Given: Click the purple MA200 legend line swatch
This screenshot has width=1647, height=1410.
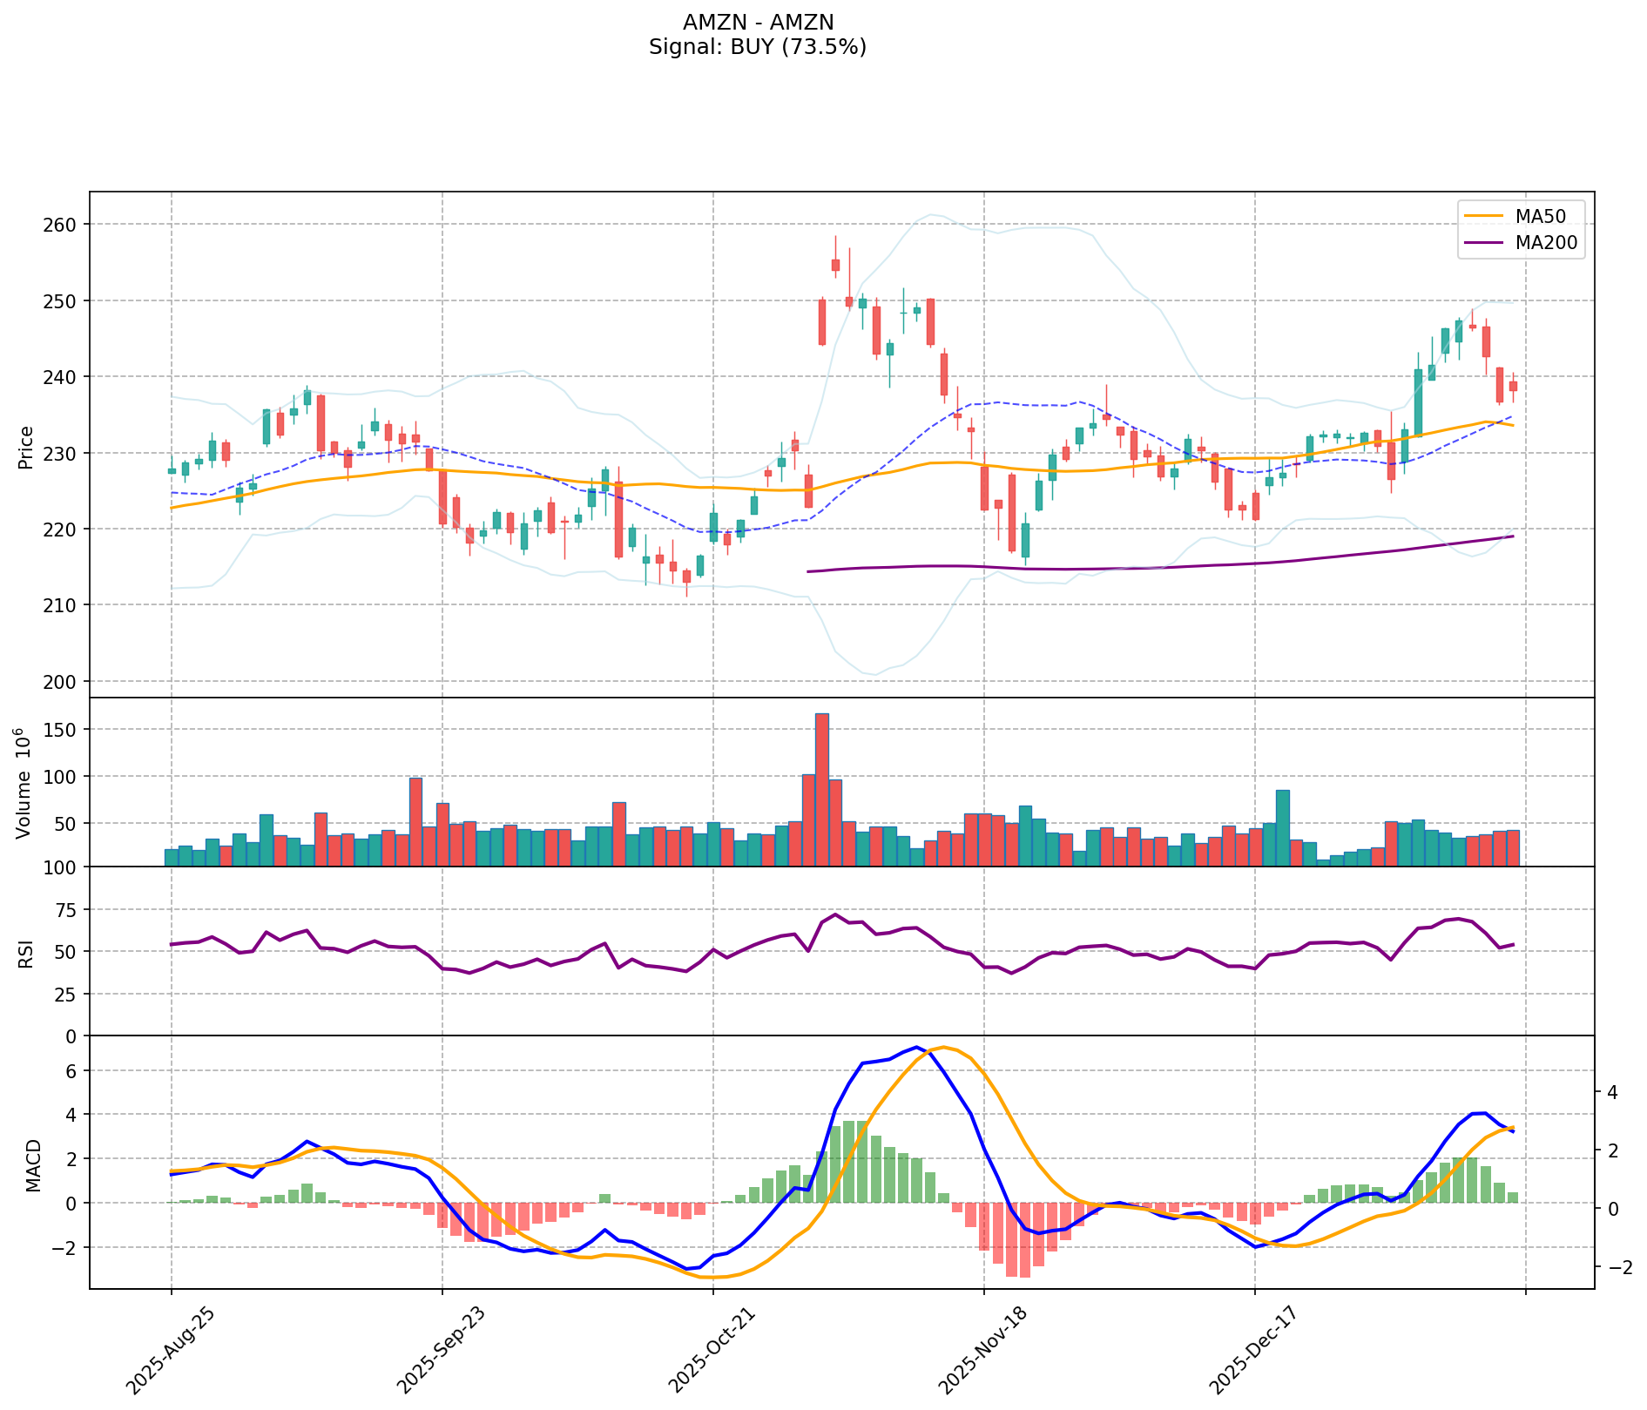Looking at the screenshot, I should pyautogui.click(x=1484, y=243).
